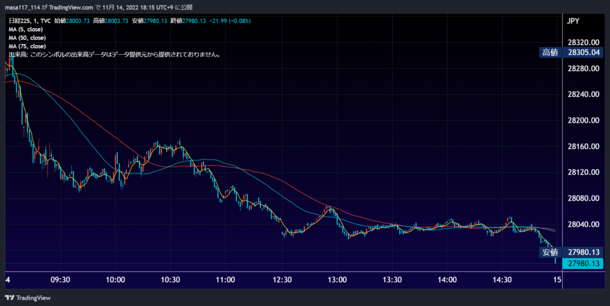Click the 終値 27980.13 close value

188,21
